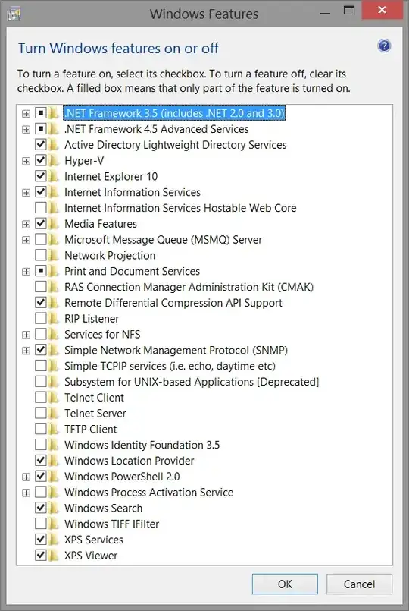Screen dimensions: 409x611
Task: Expand the Internet Information Services node
Action: [x=26, y=193]
